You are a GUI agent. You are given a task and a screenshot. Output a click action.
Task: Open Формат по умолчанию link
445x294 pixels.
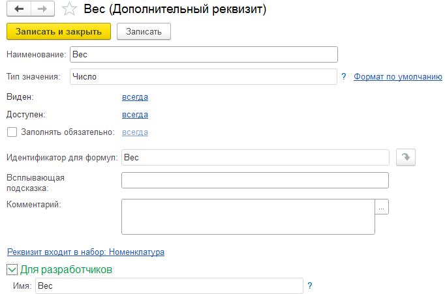[398, 76]
